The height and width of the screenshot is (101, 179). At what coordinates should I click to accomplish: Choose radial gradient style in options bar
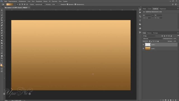[x=20, y=4]
